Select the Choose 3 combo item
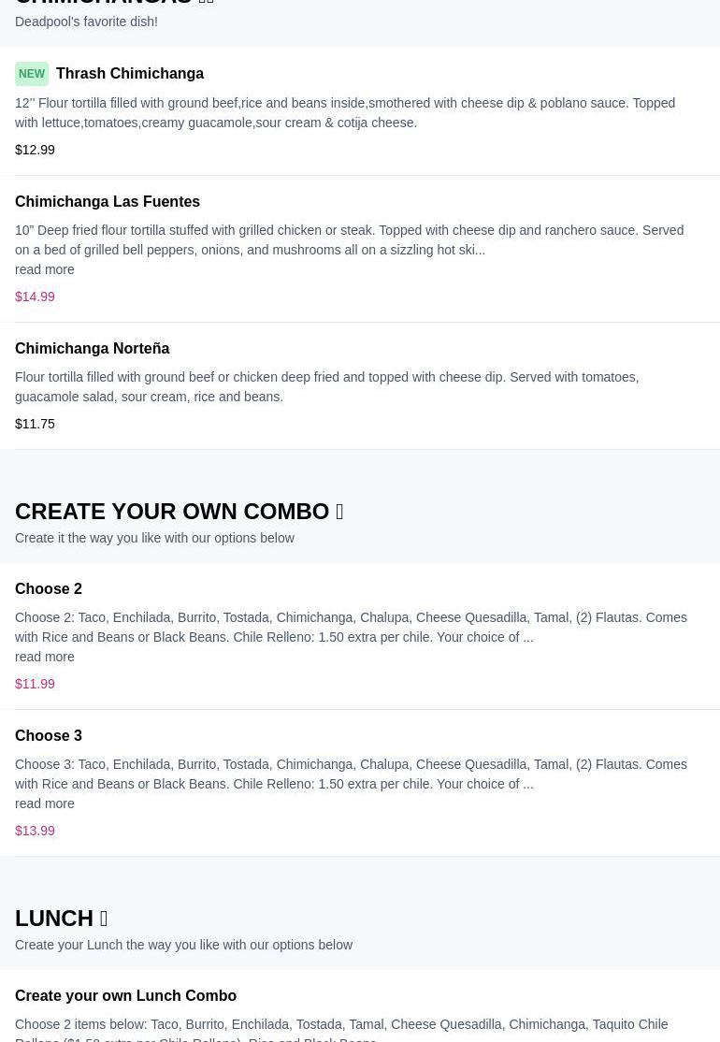Viewport: 720px width, 1042px height. [x=49, y=736]
